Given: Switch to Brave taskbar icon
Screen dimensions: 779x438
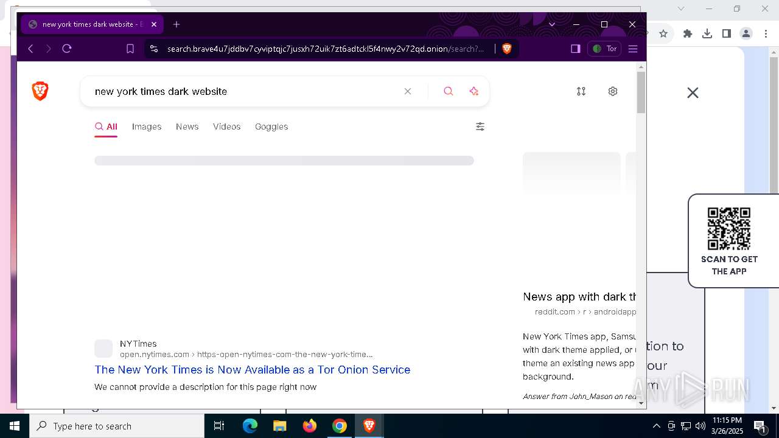Looking at the screenshot, I should tap(369, 426).
